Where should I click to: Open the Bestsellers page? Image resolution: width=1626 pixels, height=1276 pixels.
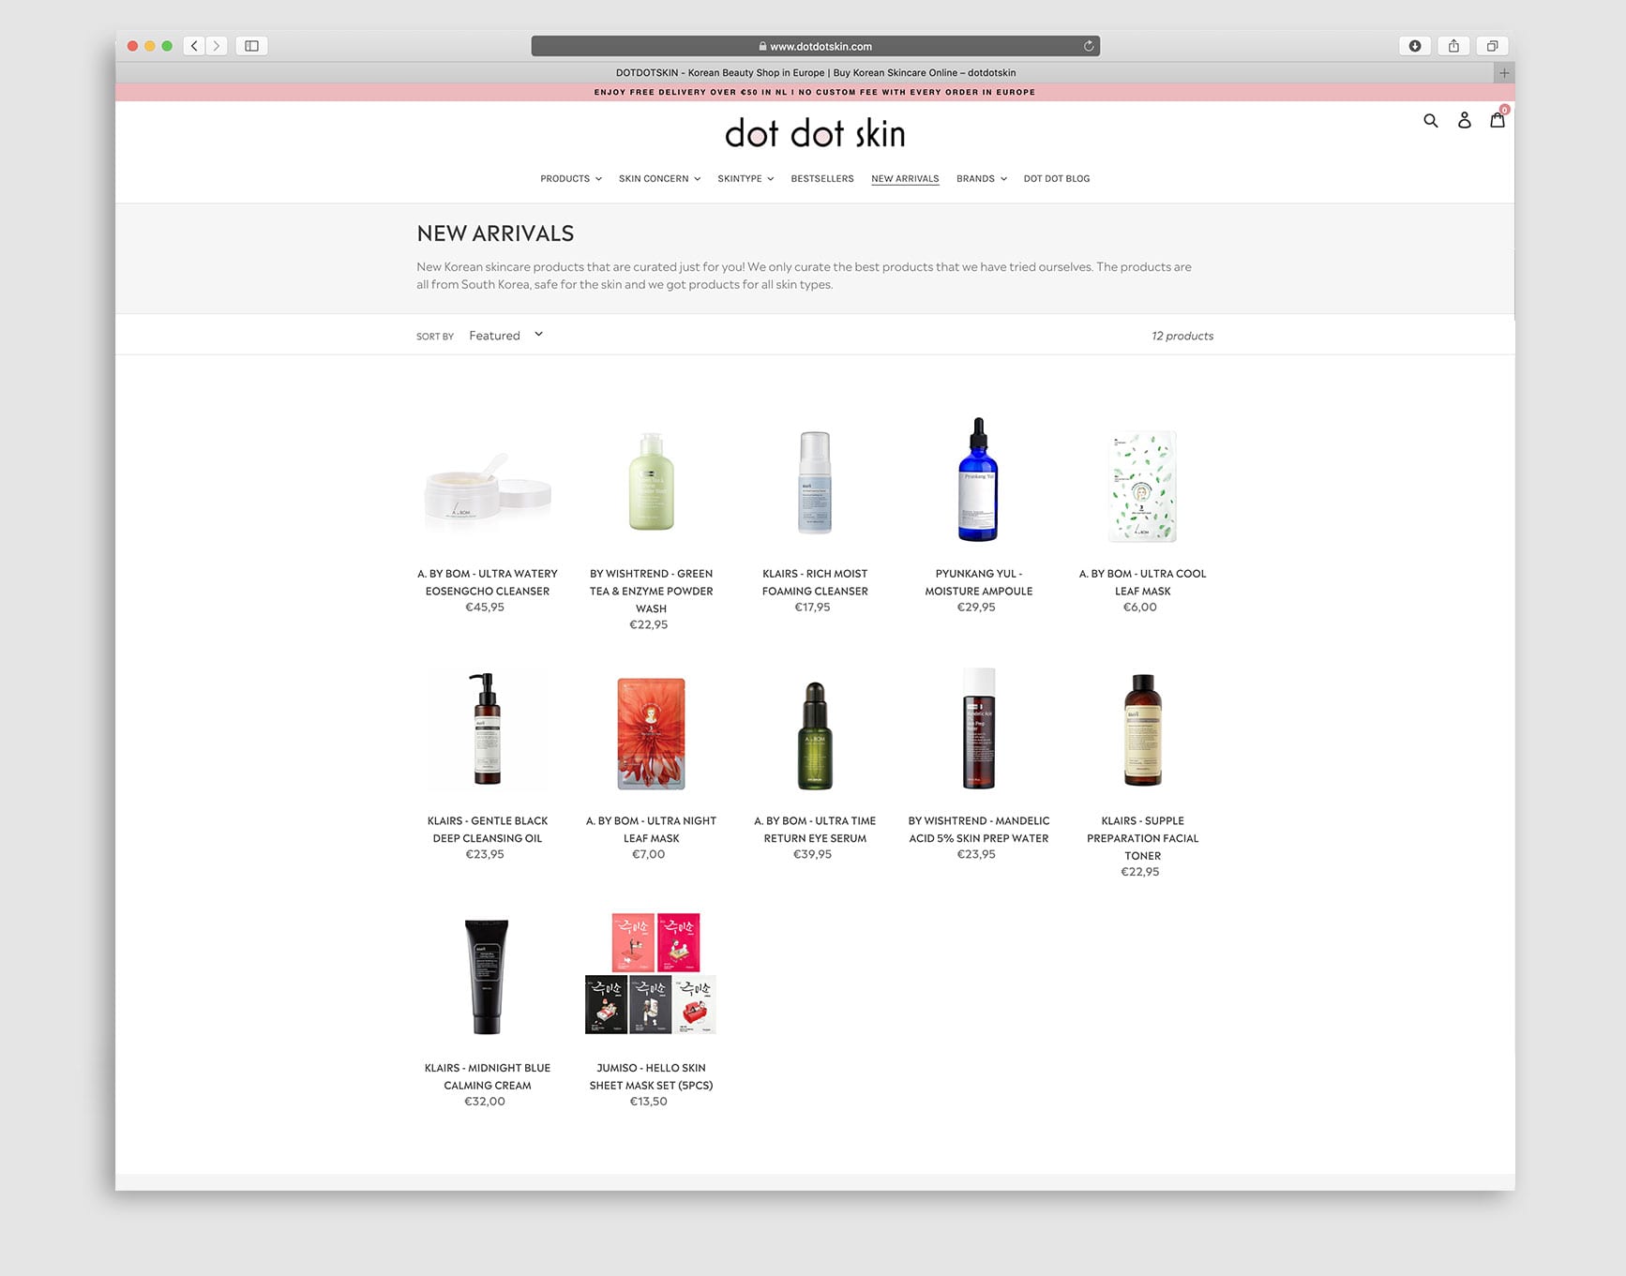(822, 179)
